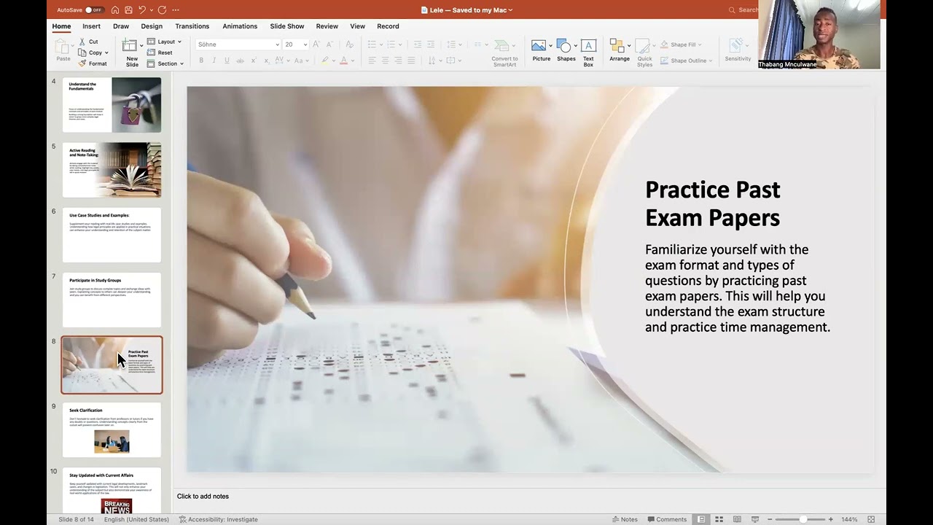This screenshot has height=525, width=933.
Task: Decrease the font size
Action: [x=328, y=44]
